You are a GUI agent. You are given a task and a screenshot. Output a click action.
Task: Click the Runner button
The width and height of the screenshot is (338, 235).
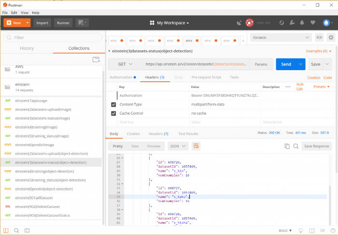[63, 23]
